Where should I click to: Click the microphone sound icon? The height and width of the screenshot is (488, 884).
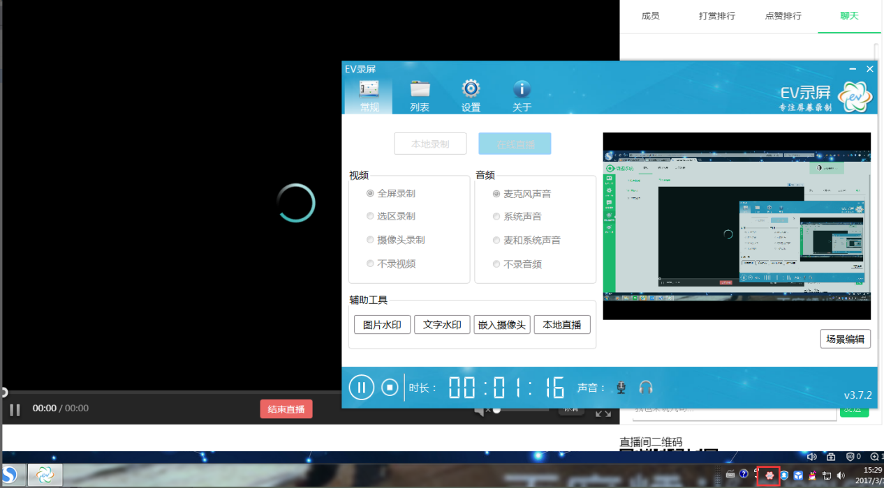[x=621, y=387]
